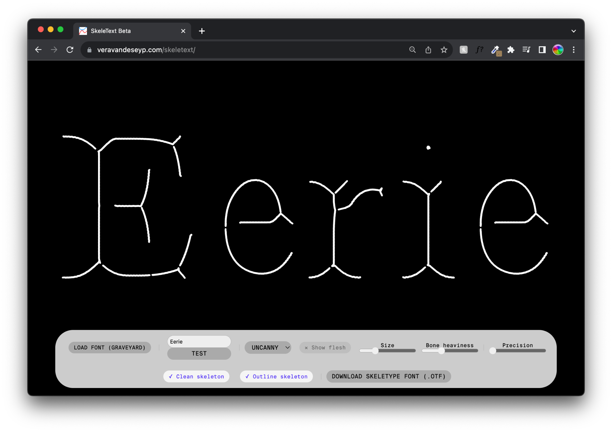Click the zoom magnifier icon in address bar
Screen dimensions: 612x432
(x=412, y=50)
